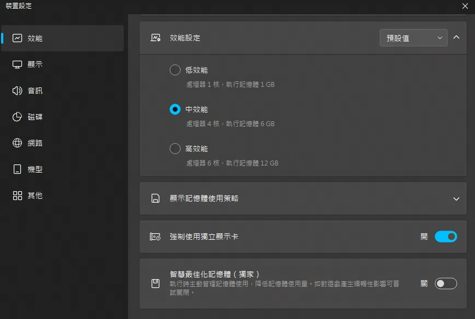Expand the 顯示記憶體使用策略 section
The image size is (475, 319).
456,199
